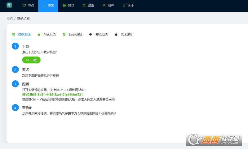Click the Android robot icon

(x=91, y=34)
